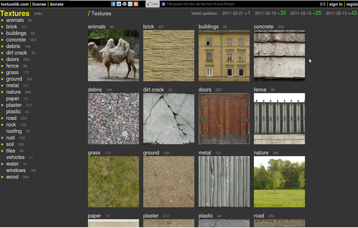Open the green grass thumbnail

(x=113, y=182)
